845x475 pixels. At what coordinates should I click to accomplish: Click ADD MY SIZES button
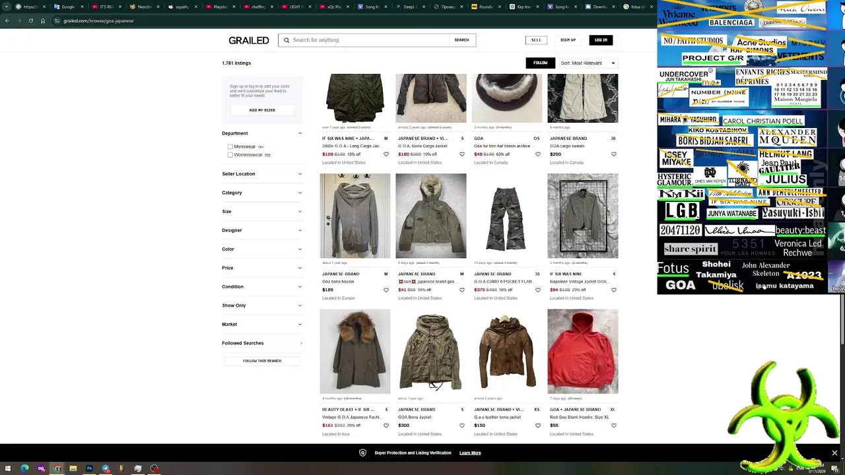tap(262, 110)
